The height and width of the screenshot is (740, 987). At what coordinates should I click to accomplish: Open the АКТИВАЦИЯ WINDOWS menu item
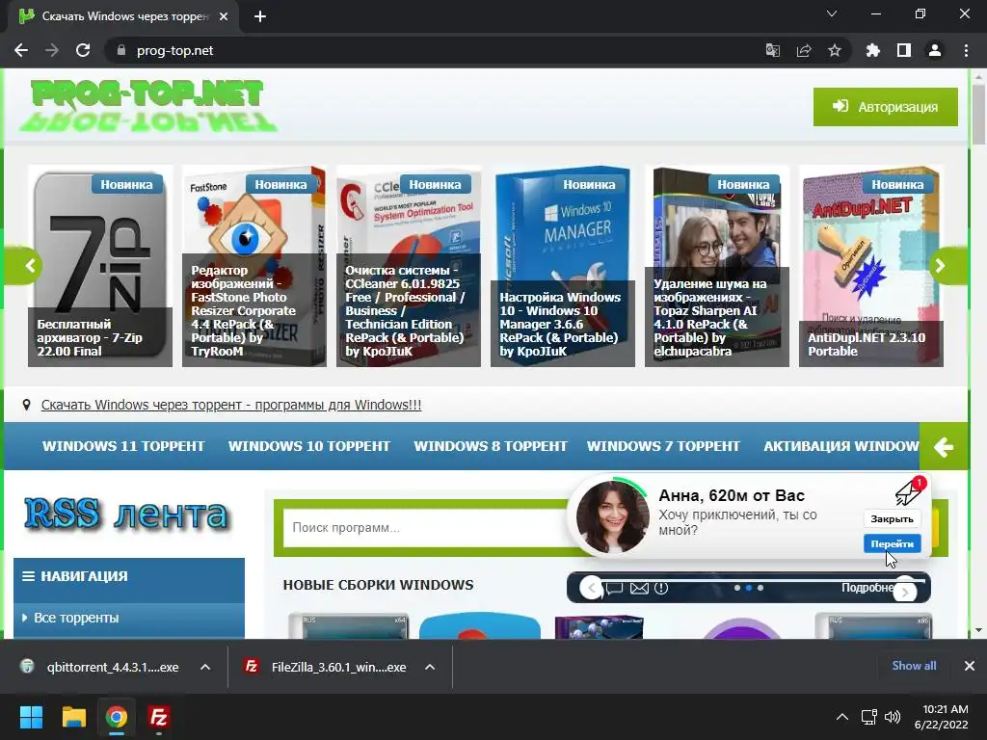pos(840,446)
